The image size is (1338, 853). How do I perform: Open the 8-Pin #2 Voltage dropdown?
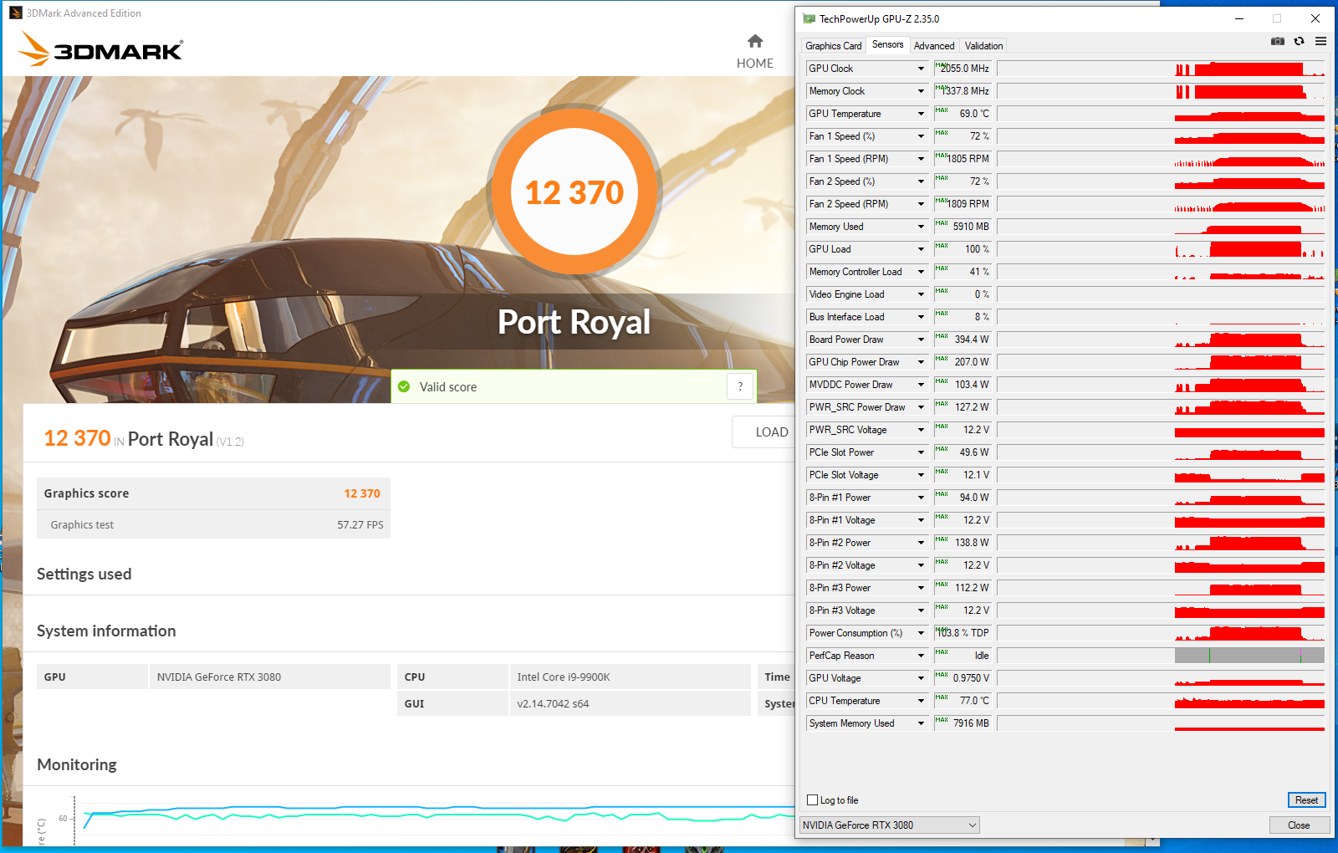[921, 565]
